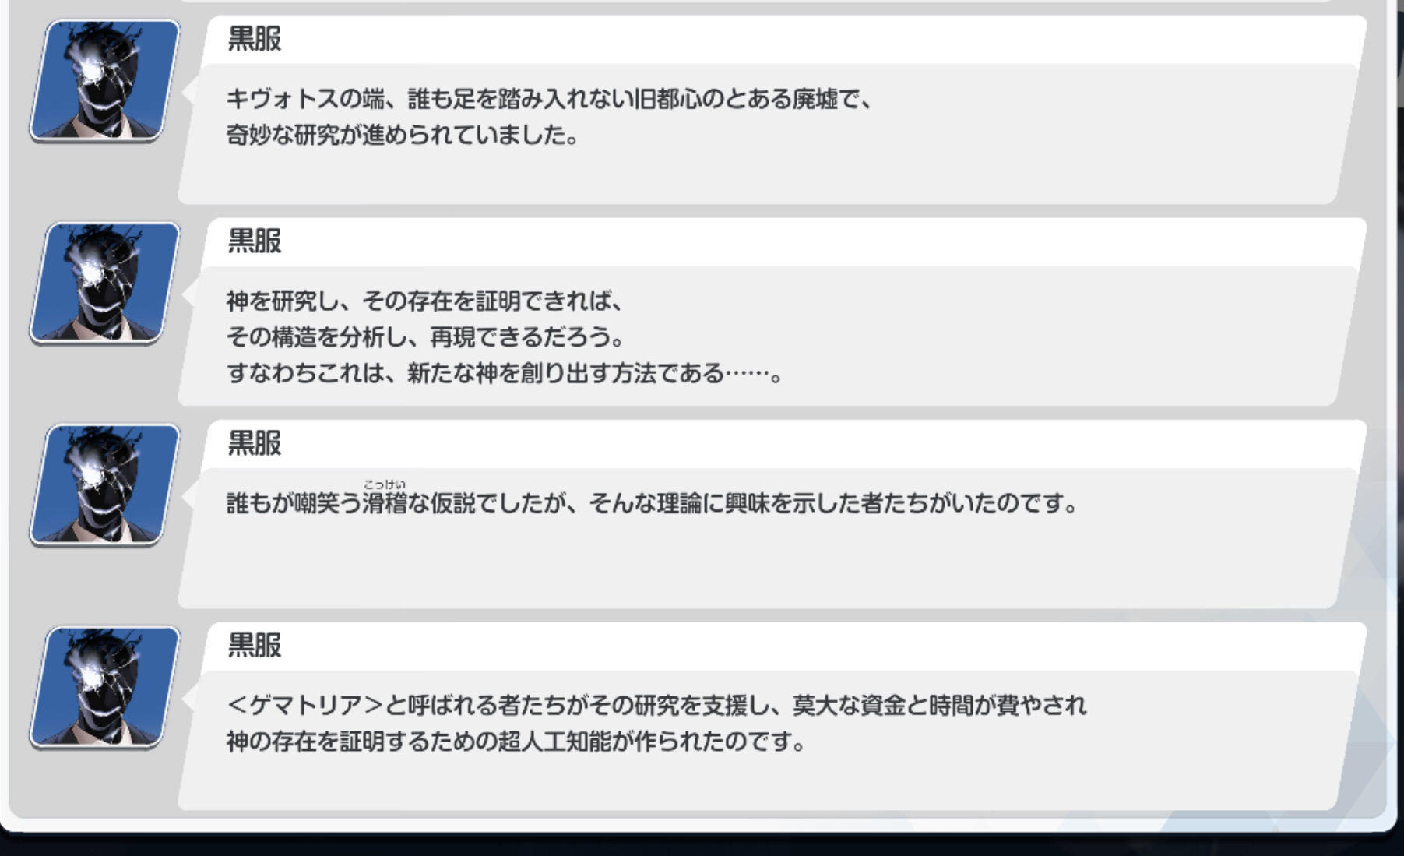Screen dimensions: 1404x856
Task: Click the 黒服 name above the ゲマトリア message
Action: click(x=254, y=645)
